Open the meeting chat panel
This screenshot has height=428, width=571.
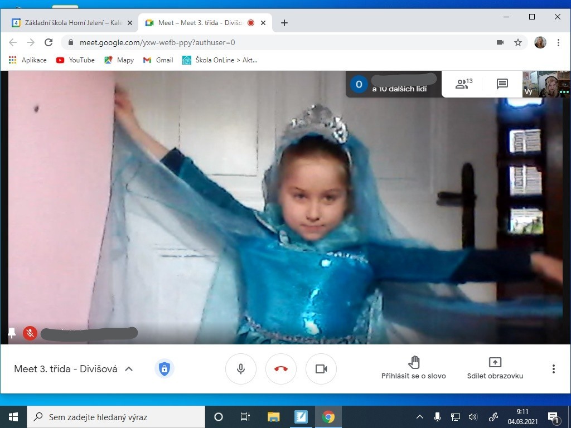point(502,84)
